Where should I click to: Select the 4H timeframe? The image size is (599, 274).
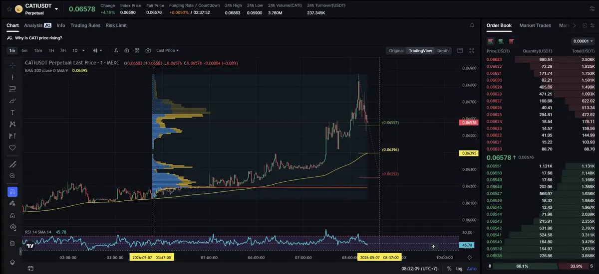(x=63, y=50)
